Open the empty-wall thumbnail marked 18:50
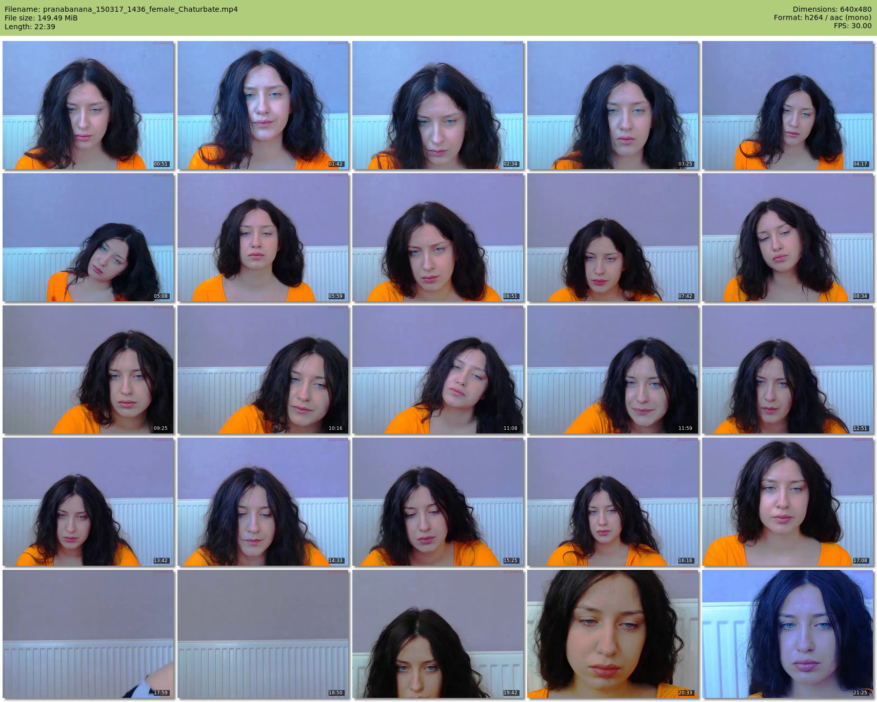 pos(263,634)
